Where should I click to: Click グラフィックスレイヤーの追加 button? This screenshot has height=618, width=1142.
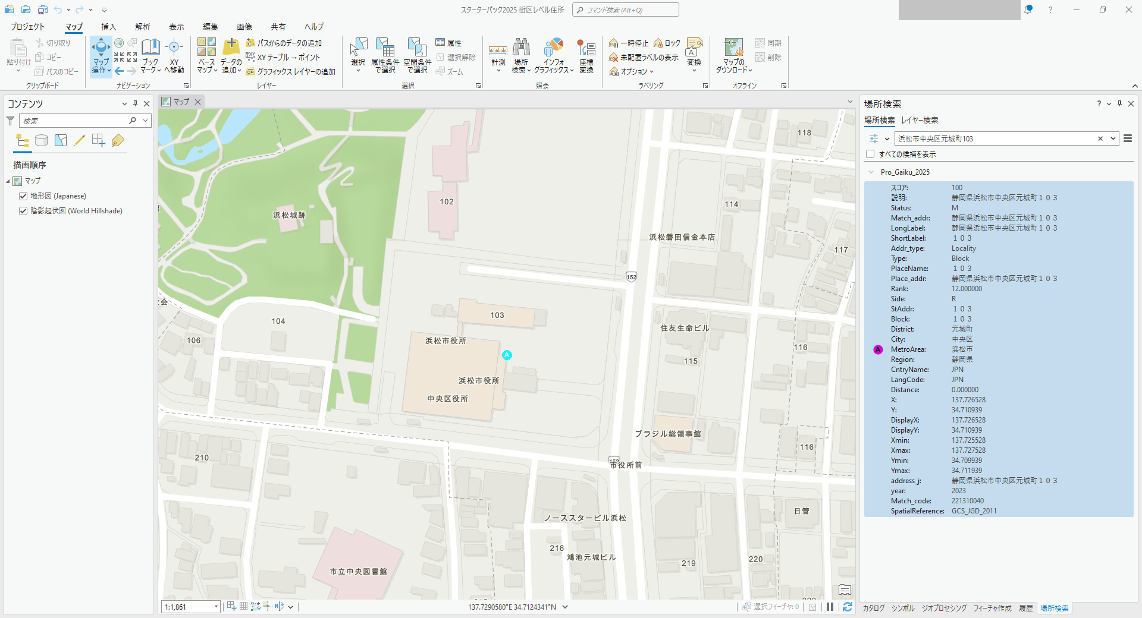point(291,72)
